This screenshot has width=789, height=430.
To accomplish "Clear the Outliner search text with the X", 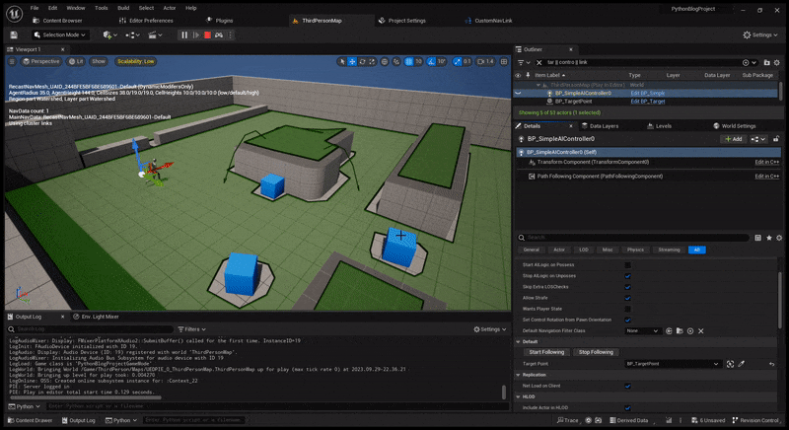I will 538,62.
